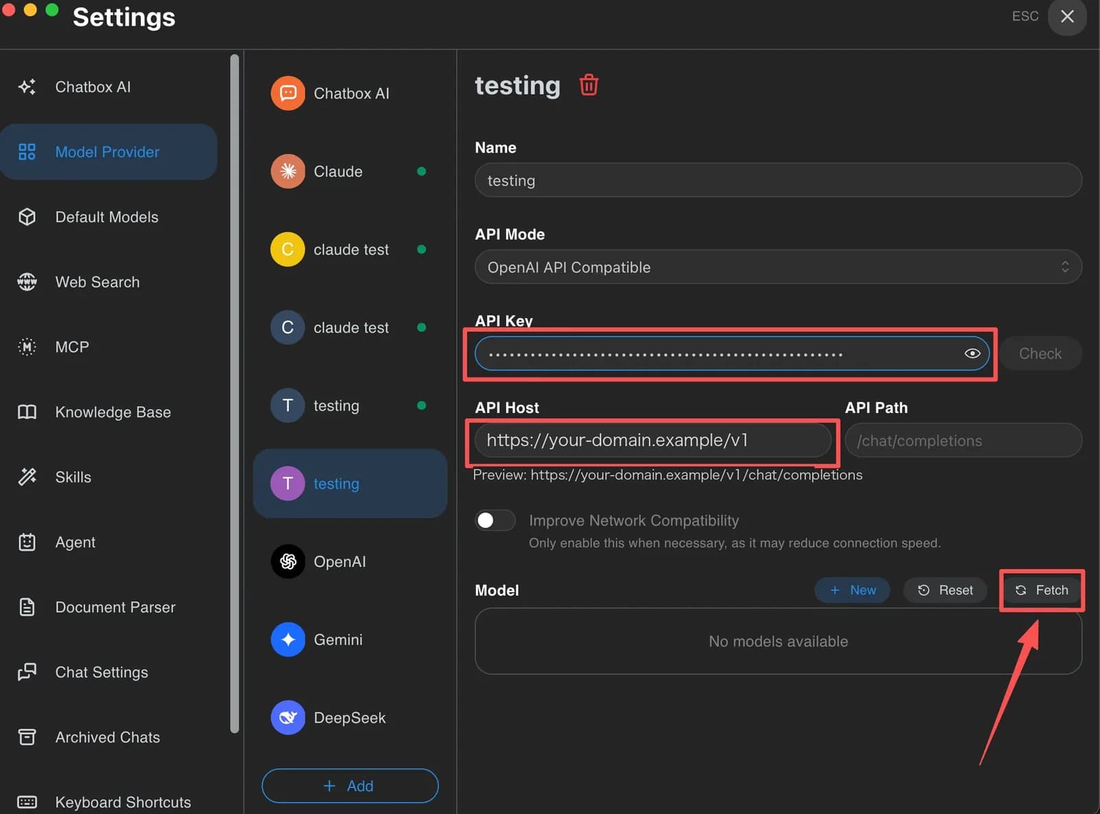Open Default Models settings
Screen dimensions: 1100x814
[x=109, y=217]
